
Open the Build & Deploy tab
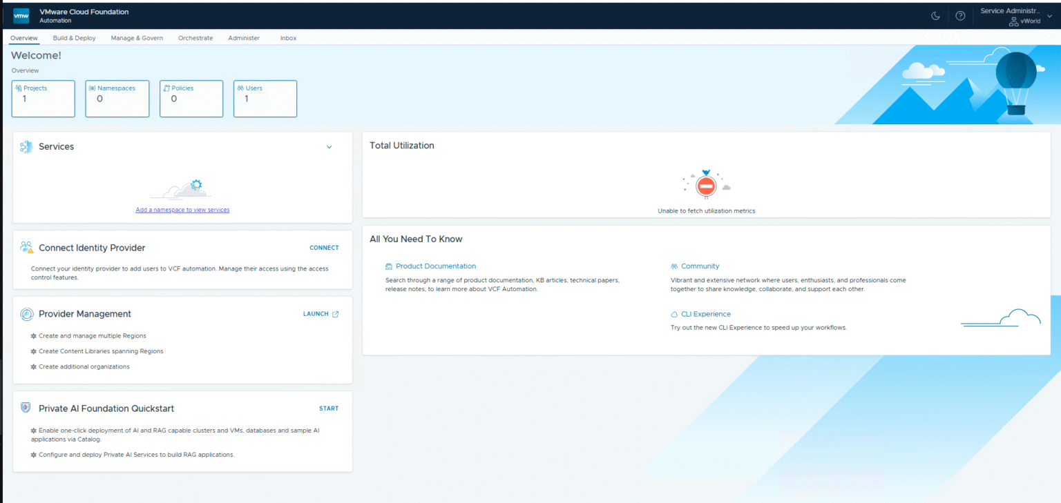pyautogui.click(x=74, y=38)
